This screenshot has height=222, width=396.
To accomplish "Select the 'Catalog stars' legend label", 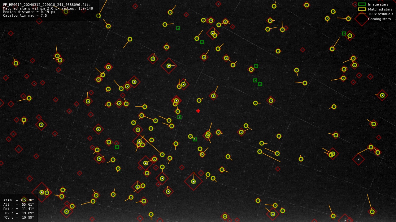I will tap(379, 19).
